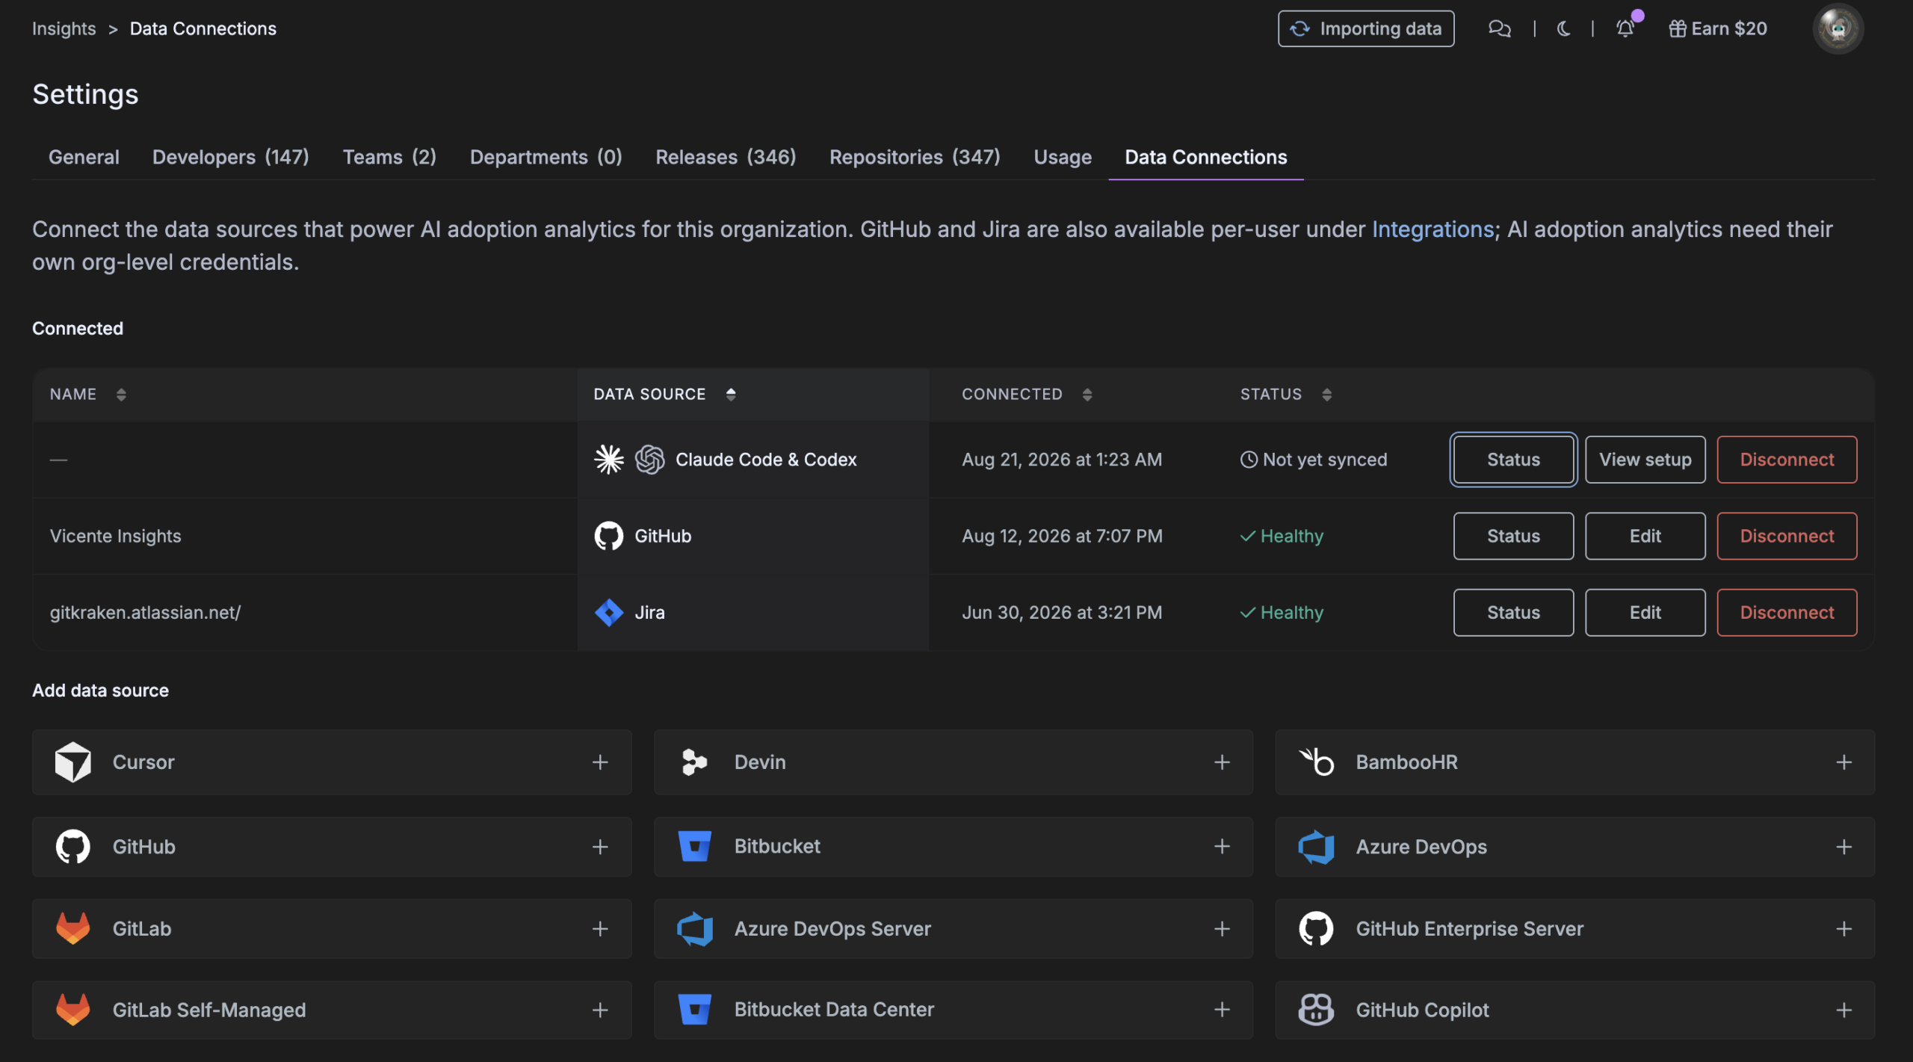Switch to the Departments (0) tab
Viewport: 1913px width, 1062px height.
pyautogui.click(x=546, y=157)
